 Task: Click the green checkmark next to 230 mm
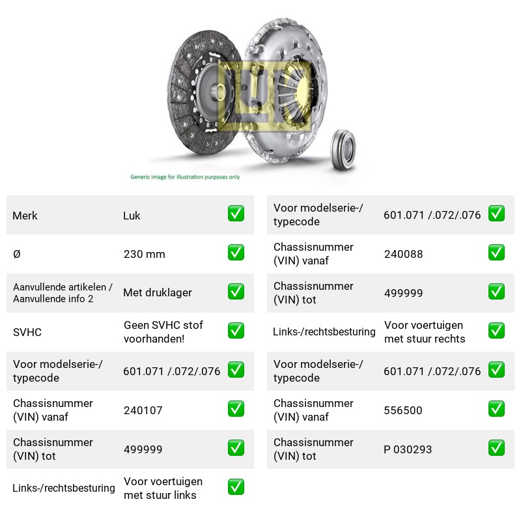click(x=236, y=253)
